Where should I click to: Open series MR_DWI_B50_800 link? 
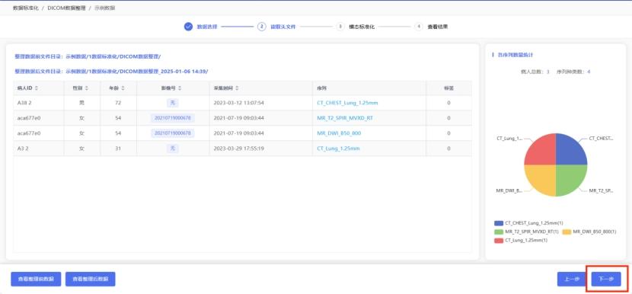click(339, 133)
